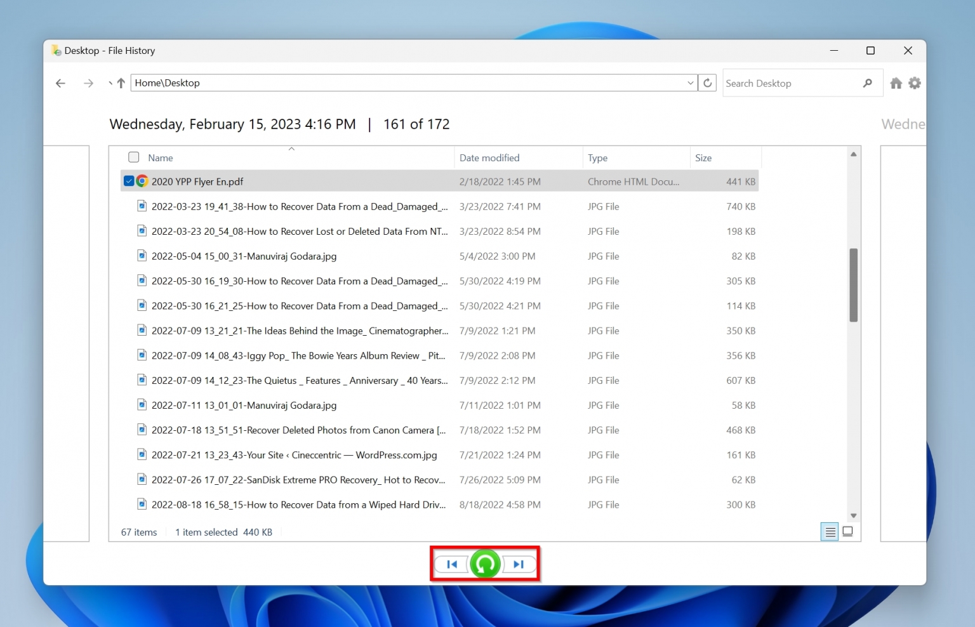This screenshot has height=627, width=975.
Task: Toggle the select-all checkbox in the header
Action: pos(133,157)
